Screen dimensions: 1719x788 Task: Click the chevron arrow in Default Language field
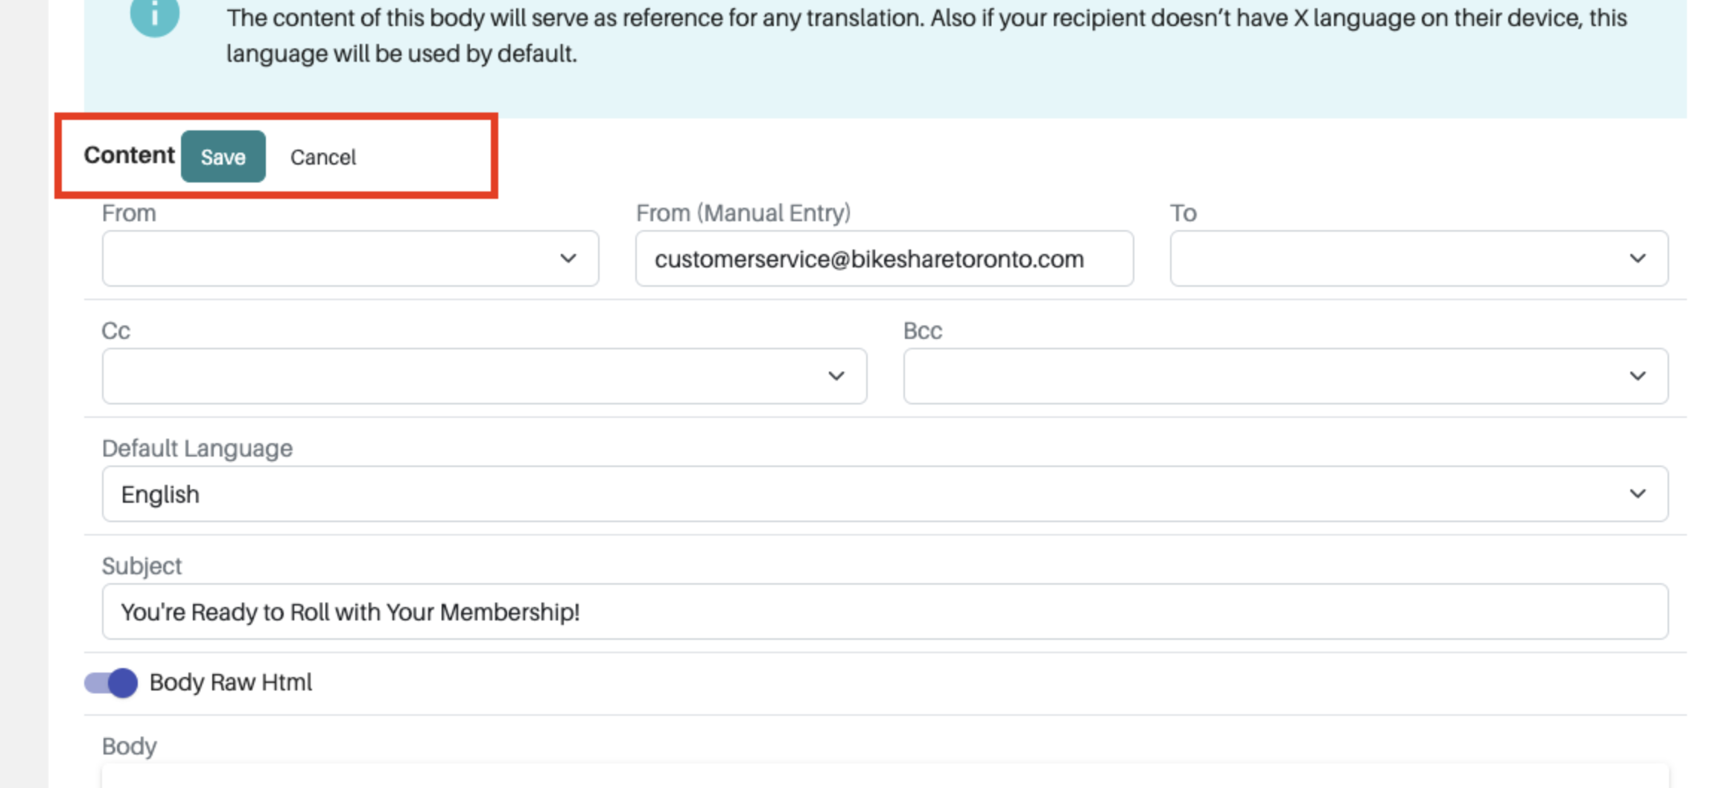coord(1637,494)
